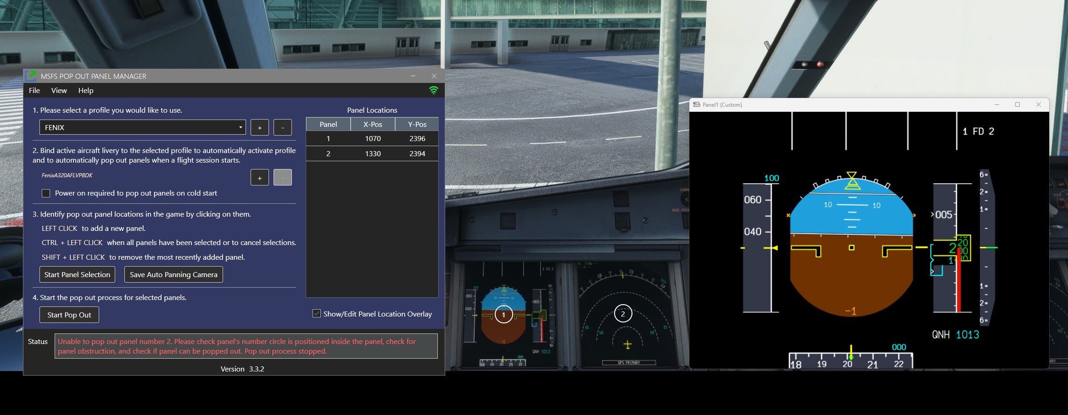1068x415 pixels.
Task: Click the Pop Out Panel Manager logo icon
Action: coord(31,76)
